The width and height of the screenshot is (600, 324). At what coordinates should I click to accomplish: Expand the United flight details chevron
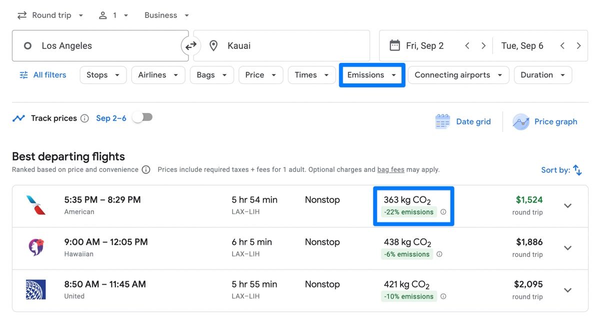tap(567, 289)
